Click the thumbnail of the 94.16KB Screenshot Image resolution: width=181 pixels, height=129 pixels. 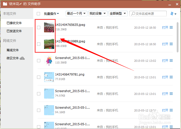49,110
